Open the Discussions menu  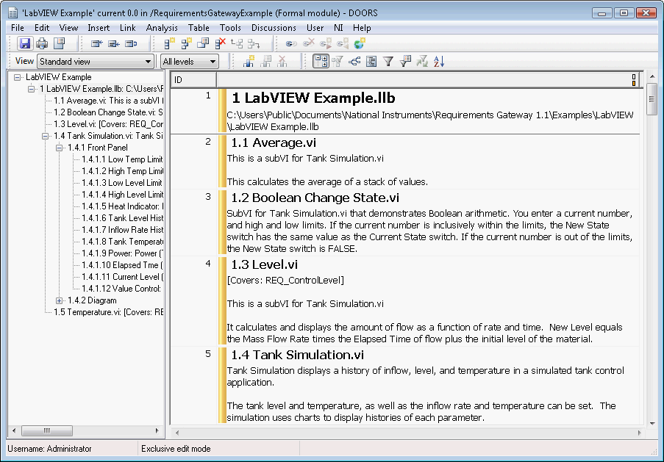tap(274, 28)
